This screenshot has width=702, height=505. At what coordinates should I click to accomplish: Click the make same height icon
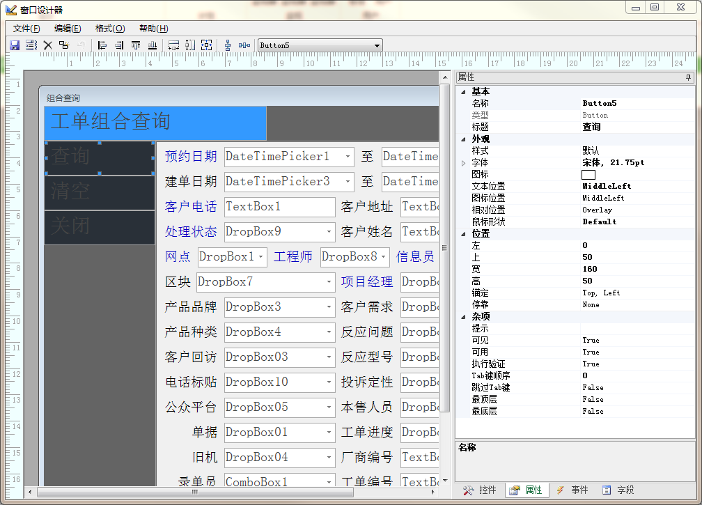(190, 45)
